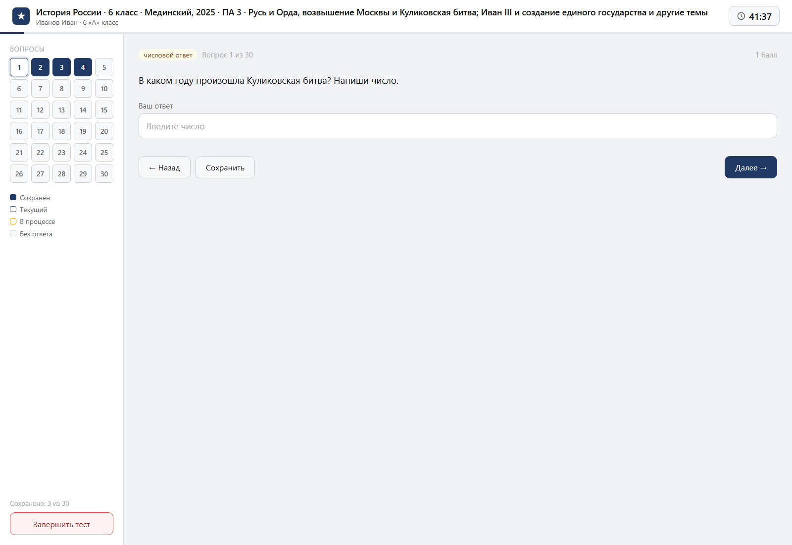
Task: Go to question 13
Action: click(x=61, y=110)
